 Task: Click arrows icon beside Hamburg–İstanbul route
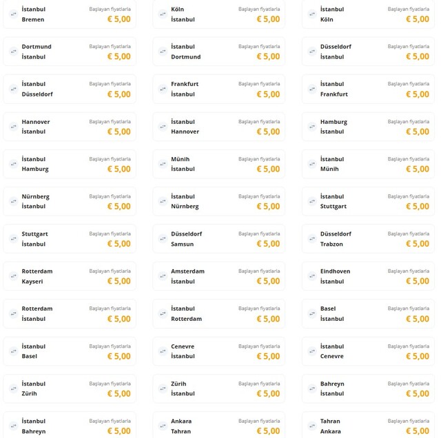tap(312, 126)
